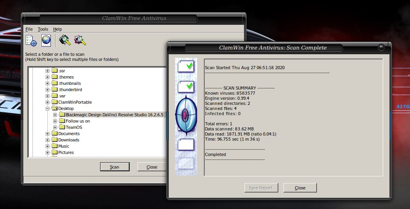Select the Blackmagic Design DaVinci Resolve Studio 16.2.6.5 row
This screenshot has height=209, width=410.
coord(115,115)
